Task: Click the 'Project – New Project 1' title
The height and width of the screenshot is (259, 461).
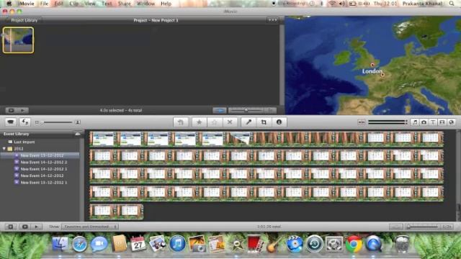Action: [156, 20]
